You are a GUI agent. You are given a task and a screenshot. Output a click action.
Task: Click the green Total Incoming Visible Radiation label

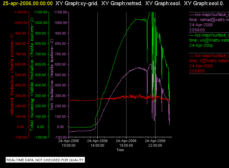(x=32, y=74)
